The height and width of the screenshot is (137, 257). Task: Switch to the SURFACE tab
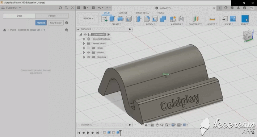pyautogui.click(x=123, y=13)
